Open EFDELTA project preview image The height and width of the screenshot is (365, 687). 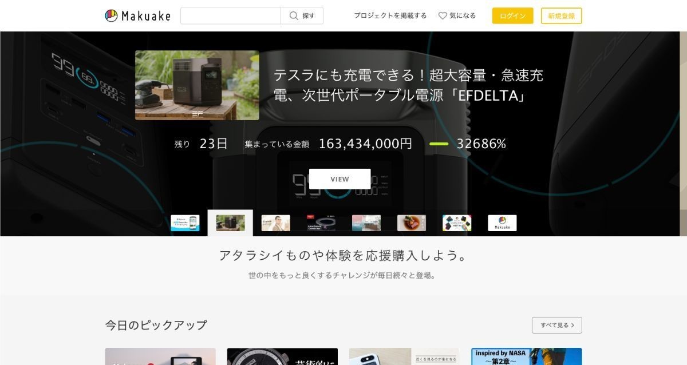(197, 85)
